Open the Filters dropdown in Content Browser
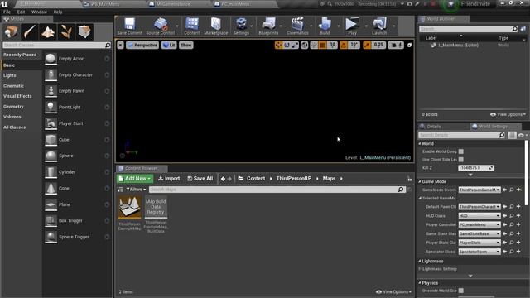 [x=136, y=190]
